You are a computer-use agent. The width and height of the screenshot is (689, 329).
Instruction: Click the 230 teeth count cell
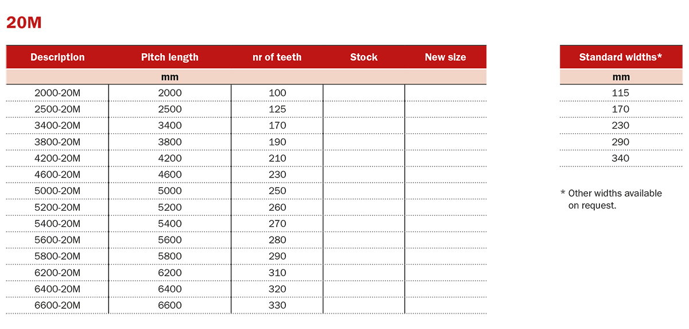(x=277, y=175)
